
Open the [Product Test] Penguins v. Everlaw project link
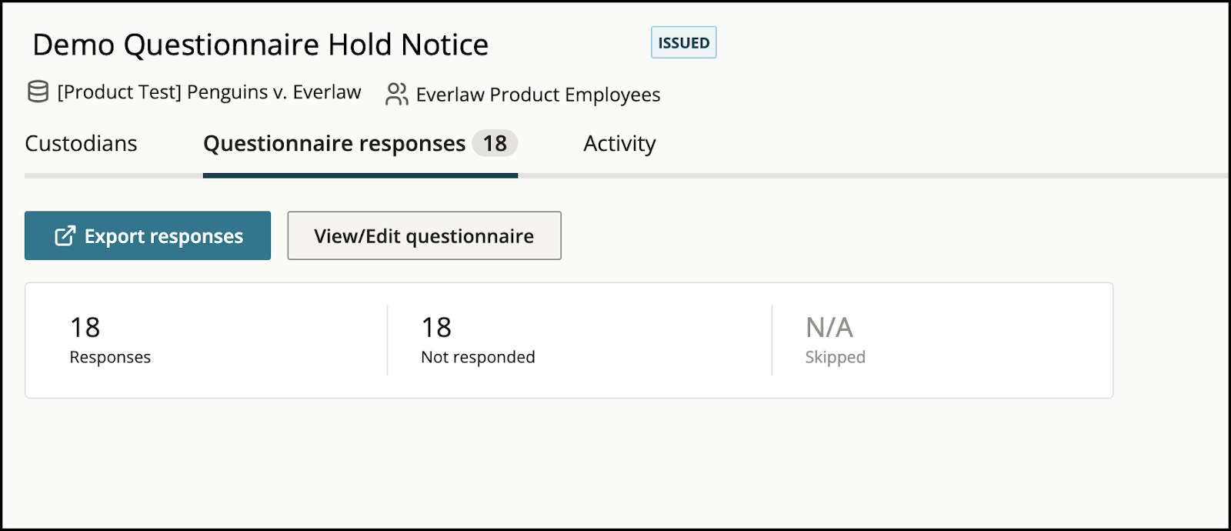pos(209,92)
